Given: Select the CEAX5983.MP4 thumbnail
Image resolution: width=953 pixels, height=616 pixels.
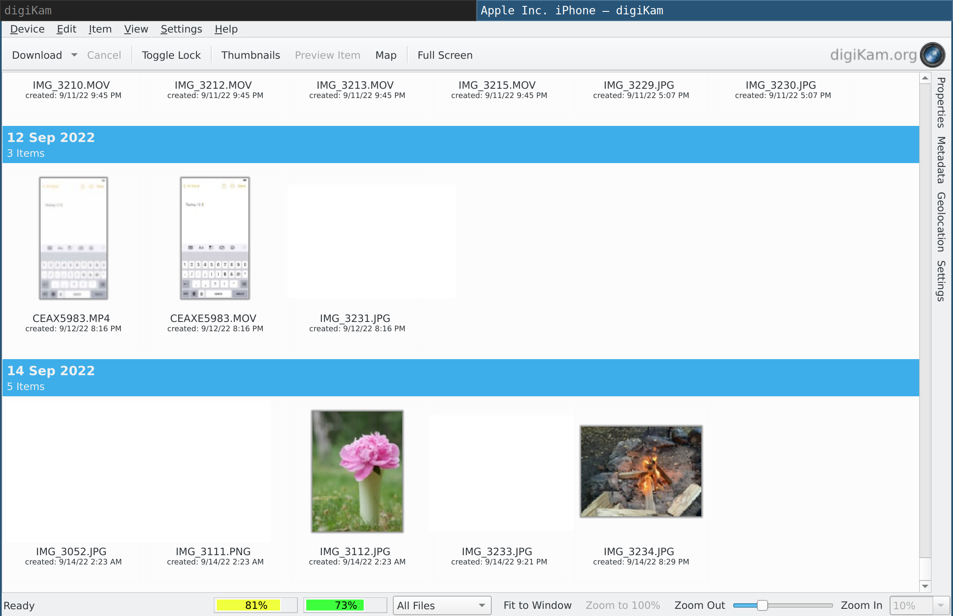Looking at the screenshot, I should point(74,238).
